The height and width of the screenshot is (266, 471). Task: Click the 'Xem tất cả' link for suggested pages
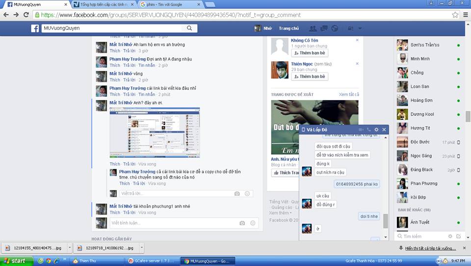coord(349,94)
